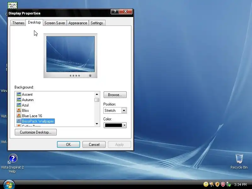The width and height of the screenshot is (252, 189).
Task: Click the yellow smiley tray icon
Action: pos(206,184)
